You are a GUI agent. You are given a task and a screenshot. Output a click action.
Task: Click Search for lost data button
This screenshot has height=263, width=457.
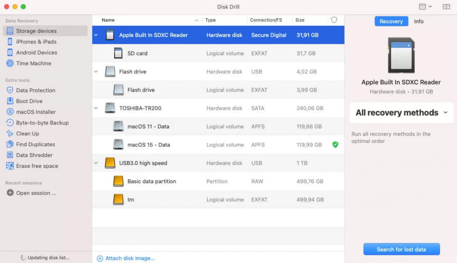click(401, 249)
